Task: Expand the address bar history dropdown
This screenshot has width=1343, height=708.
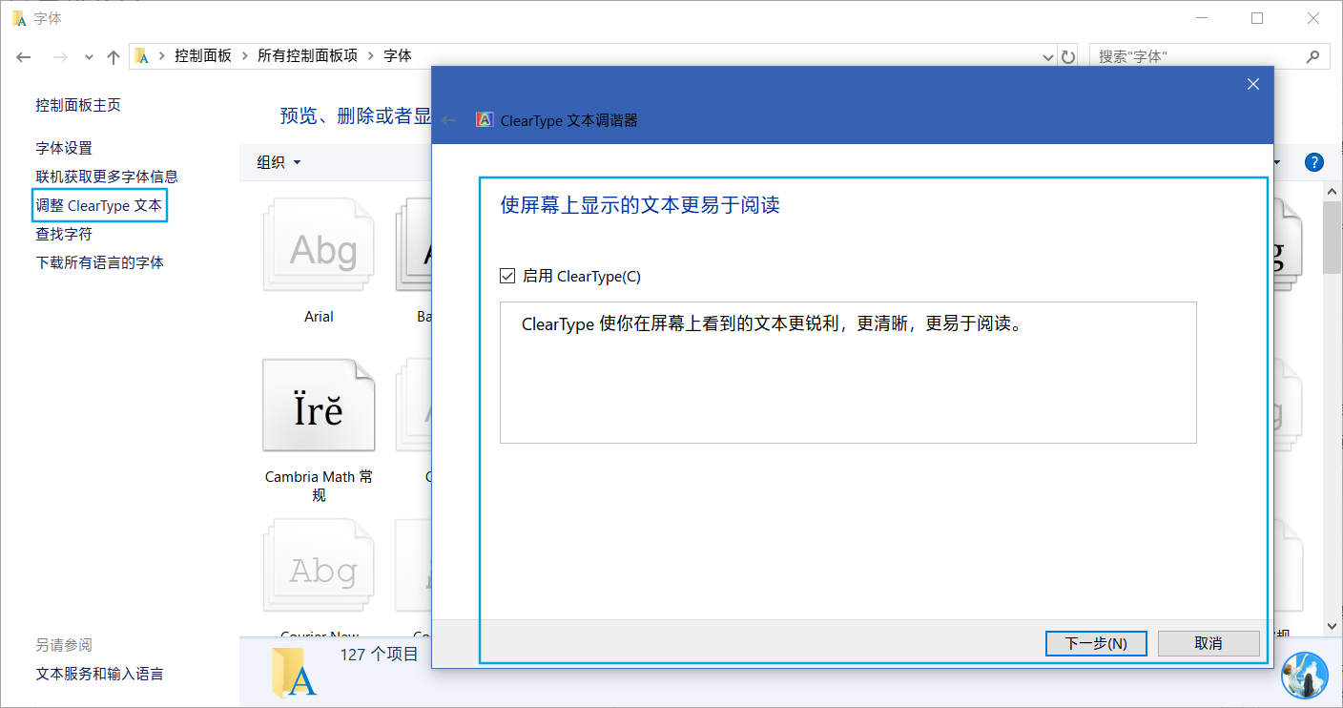Action: pos(1049,57)
